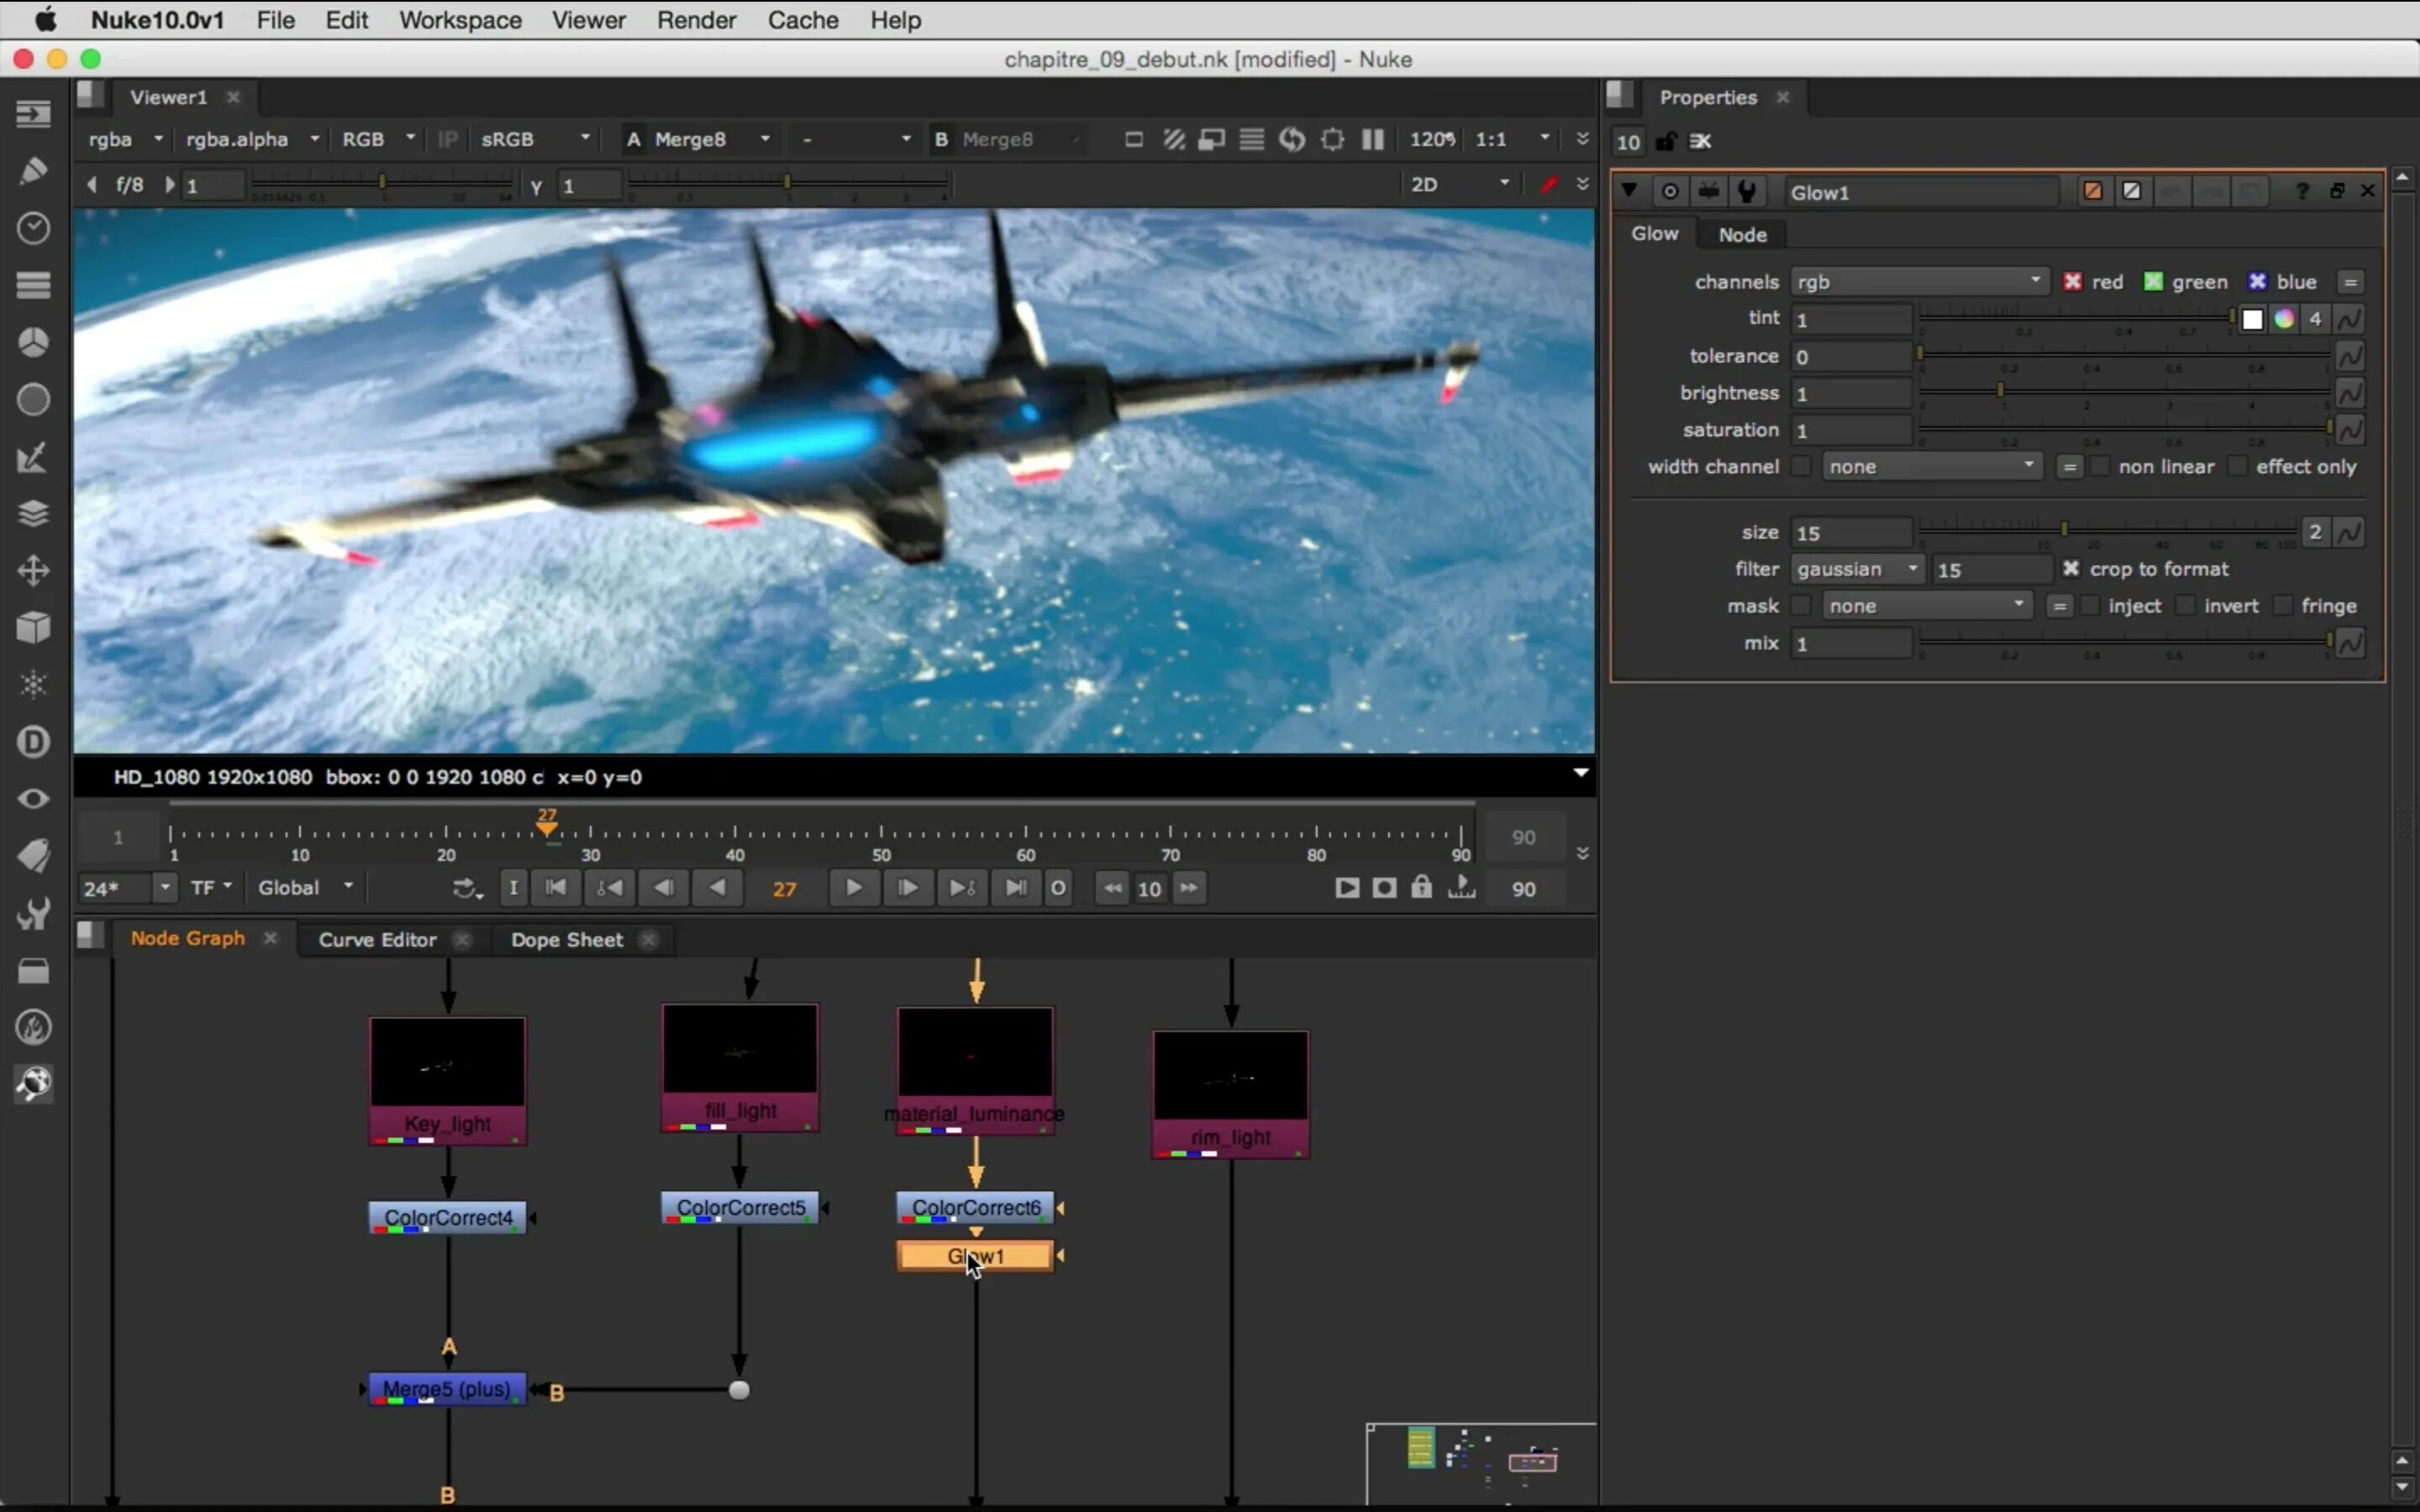The height and width of the screenshot is (1512, 2420).
Task: Click the brightness slider track
Action: [x=2125, y=391]
